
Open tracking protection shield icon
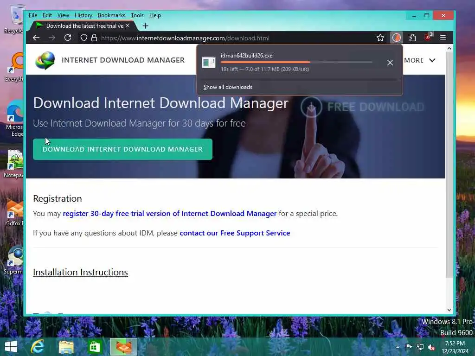pyautogui.click(x=84, y=38)
